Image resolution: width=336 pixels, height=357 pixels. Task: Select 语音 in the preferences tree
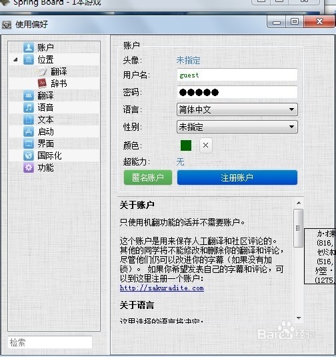(45, 107)
